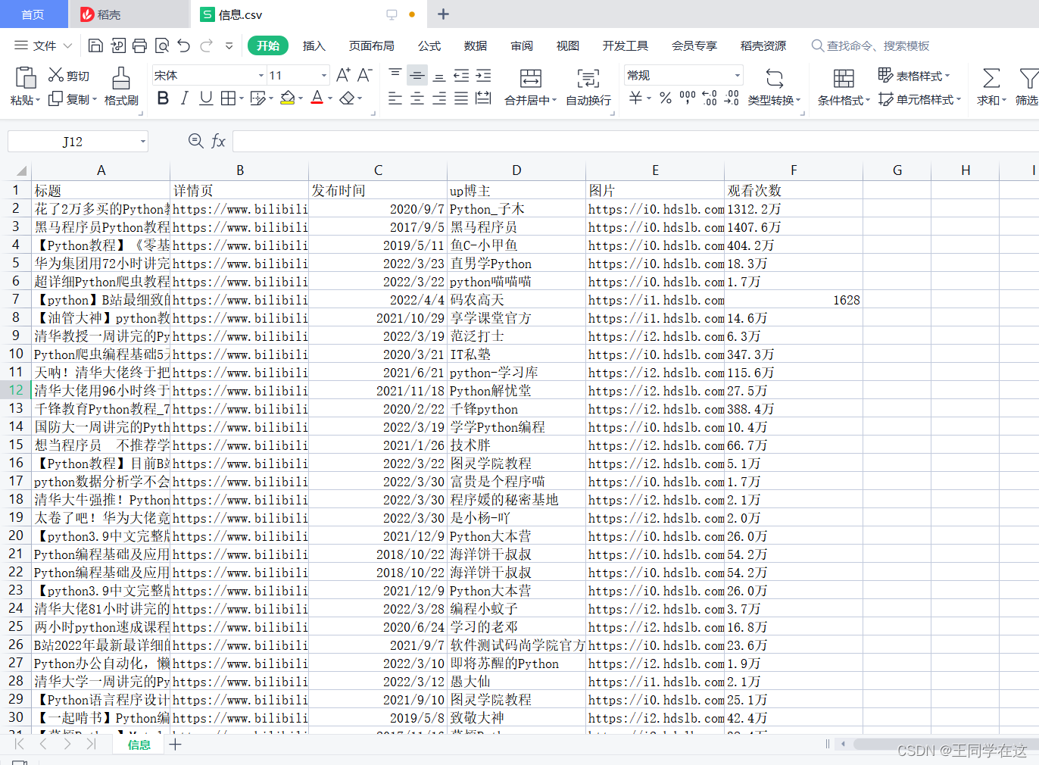
Task: Click the eraser clear formatting icon
Action: [347, 98]
